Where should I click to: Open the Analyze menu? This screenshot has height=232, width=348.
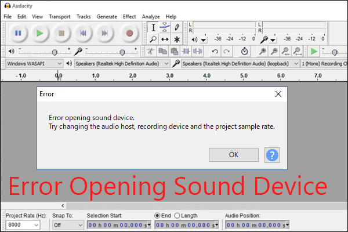click(x=151, y=17)
